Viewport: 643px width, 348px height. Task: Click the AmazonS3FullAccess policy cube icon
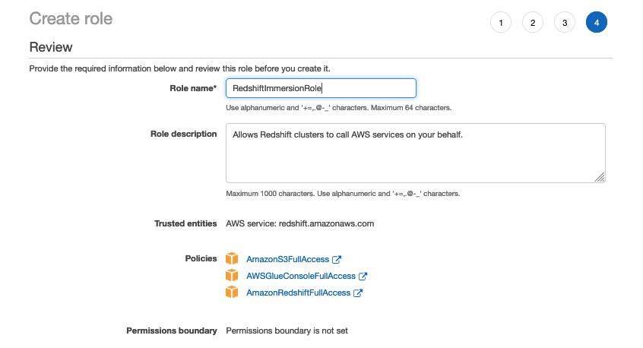[x=232, y=258]
